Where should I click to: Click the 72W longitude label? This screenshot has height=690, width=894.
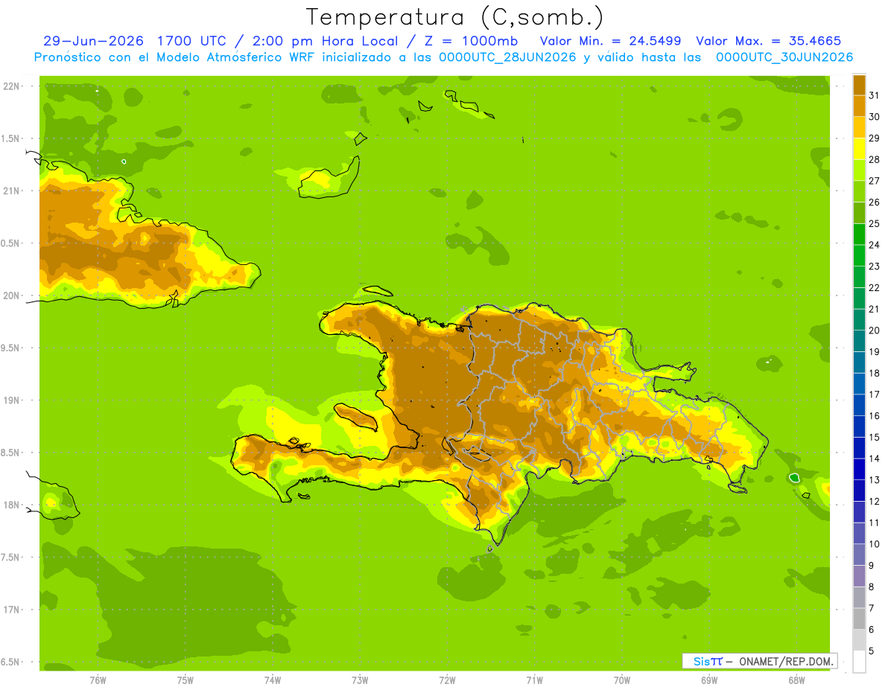tap(447, 680)
